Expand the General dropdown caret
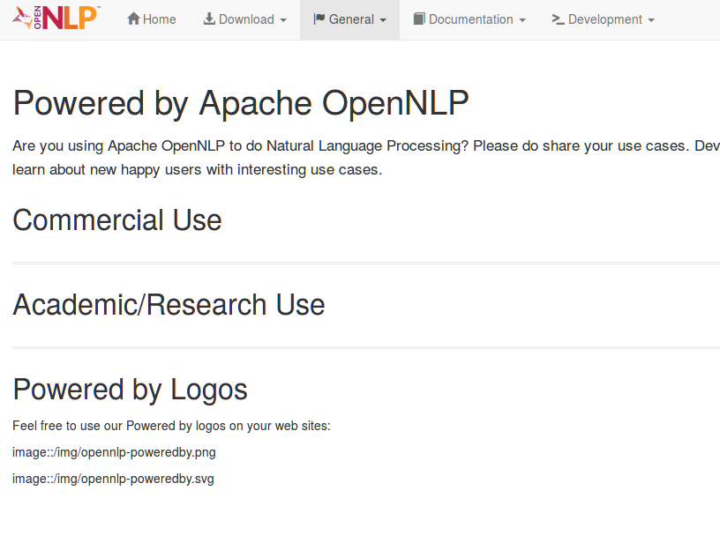The width and height of the screenshot is (720, 543). click(383, 20)
